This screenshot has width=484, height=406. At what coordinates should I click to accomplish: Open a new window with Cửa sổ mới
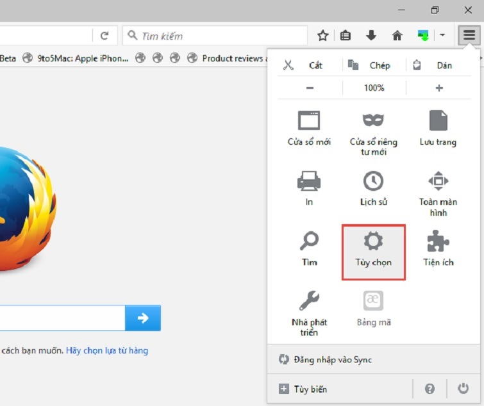pos(309,128)
